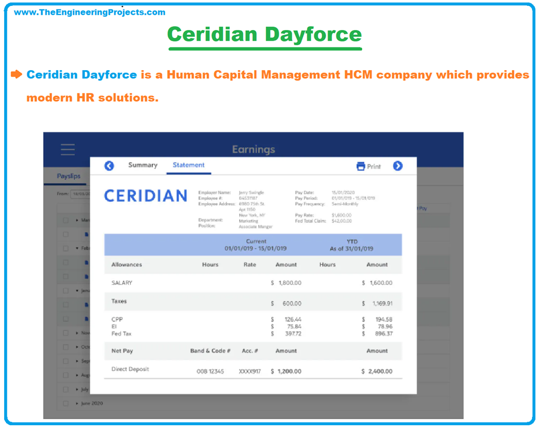This screenshot has width=540, height=429.
Task: Collapse the February payslip group
Action: (76, 247)
